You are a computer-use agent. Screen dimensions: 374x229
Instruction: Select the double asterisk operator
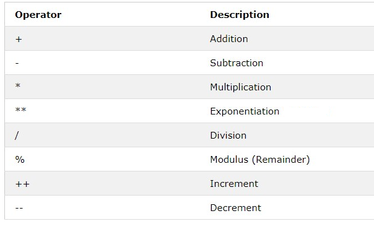click(x=21, y=110)
